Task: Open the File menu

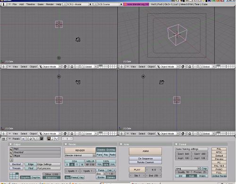Action: [x=15, y=4]
